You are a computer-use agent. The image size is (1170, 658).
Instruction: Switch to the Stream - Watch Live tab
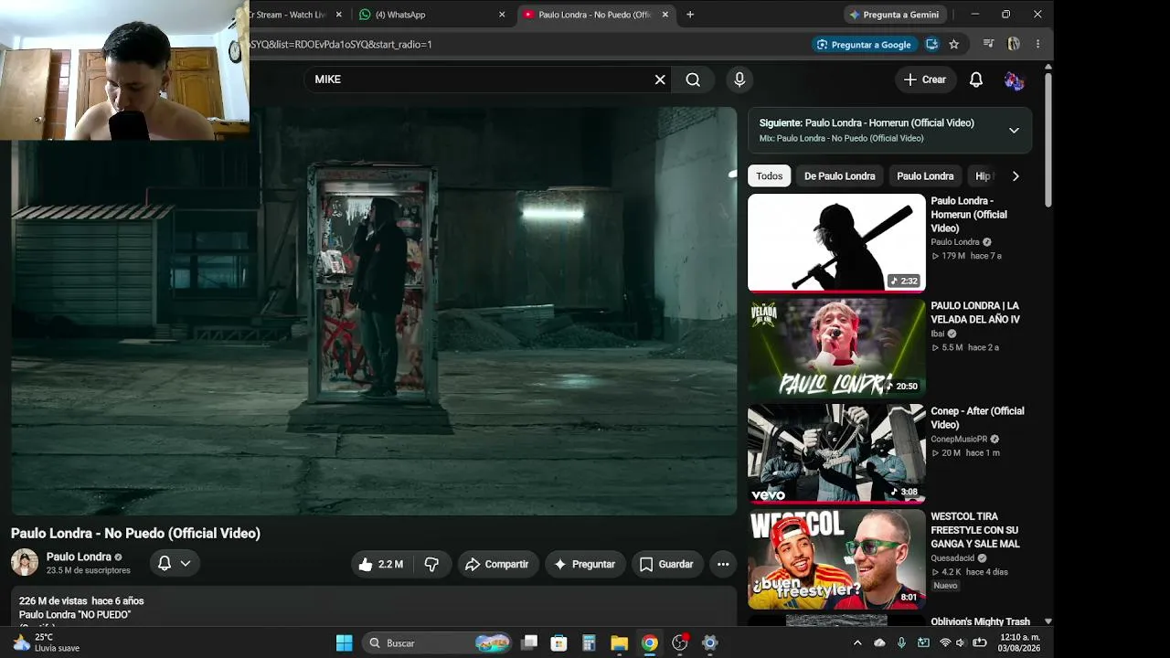288,15
